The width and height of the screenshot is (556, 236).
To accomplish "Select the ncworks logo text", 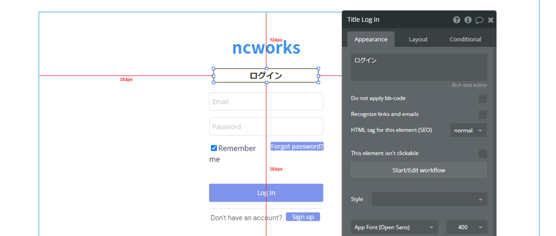I will (266, 47).
